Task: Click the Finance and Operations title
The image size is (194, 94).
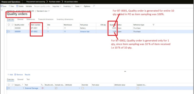Action: (x=11, y=2)
